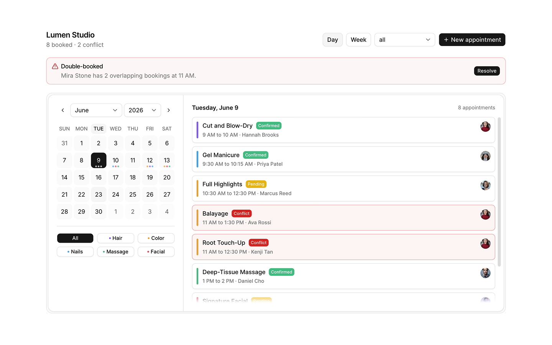The width and height of the screenshot is (552, 345).
Task: Select June 20 on the calendar
Action: 167,177
